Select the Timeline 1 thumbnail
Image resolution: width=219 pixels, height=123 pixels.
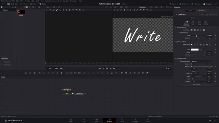tap(21, 12)
